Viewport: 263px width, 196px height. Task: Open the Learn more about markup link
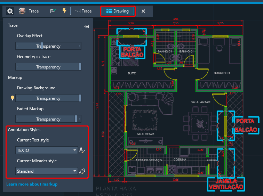[x=32, y=184]
